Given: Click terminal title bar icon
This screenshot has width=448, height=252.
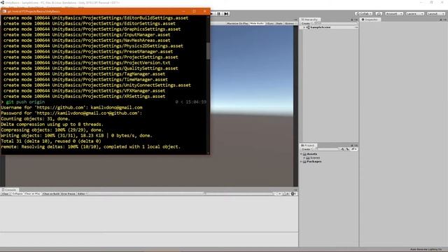Looking at the screenshot, I should 4,11.
